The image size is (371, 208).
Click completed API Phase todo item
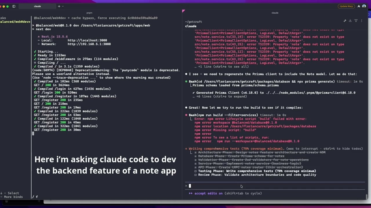pos(248,167)
